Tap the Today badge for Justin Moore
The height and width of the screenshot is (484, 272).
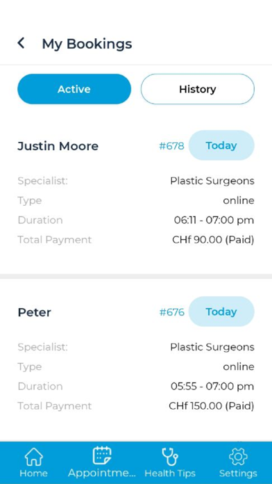tap(221, 145)
